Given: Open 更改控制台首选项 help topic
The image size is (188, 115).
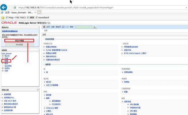Looking at the screenshot, I should point(11,104).
